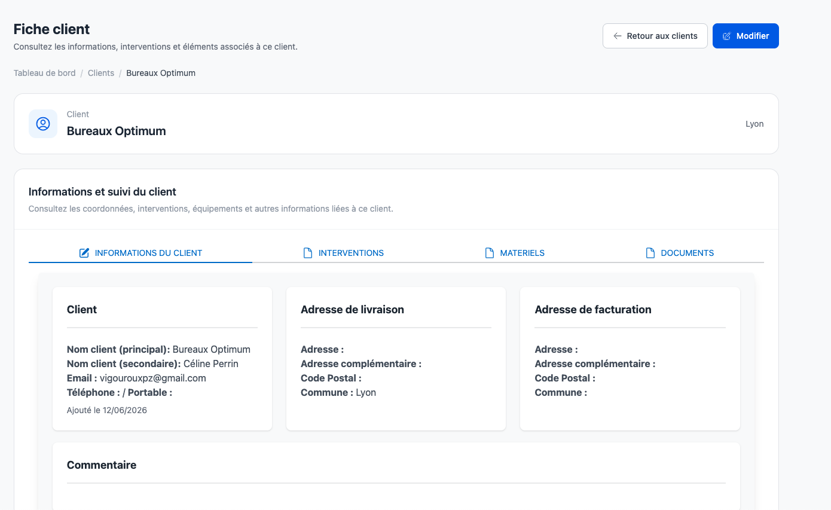831x510 pixels.
Task: Click the pencil icon in Modifier button
Action: pyautogui.click(x=727, y=36)
